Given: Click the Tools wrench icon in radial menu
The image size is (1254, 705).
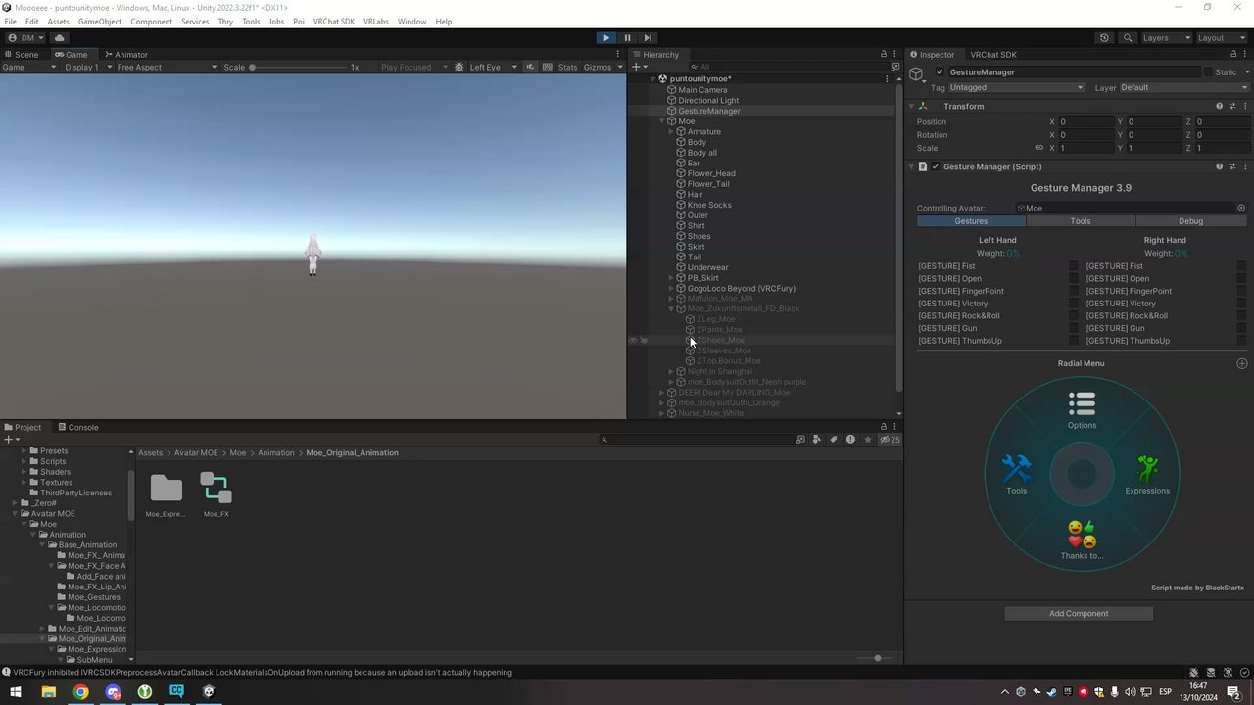Looking at the screenshot, I should coord(1017,468).
